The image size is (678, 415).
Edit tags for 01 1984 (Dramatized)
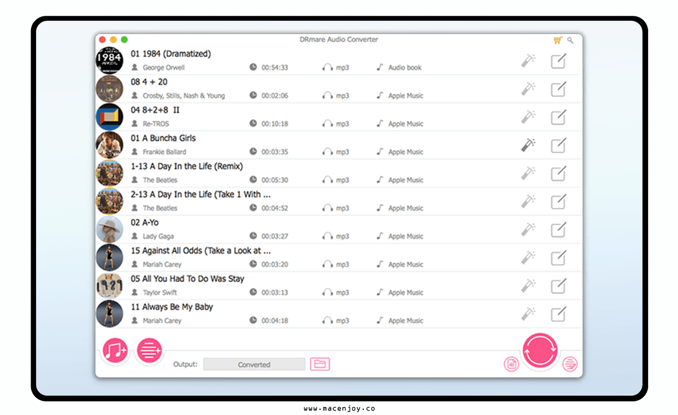pos(558,60)
